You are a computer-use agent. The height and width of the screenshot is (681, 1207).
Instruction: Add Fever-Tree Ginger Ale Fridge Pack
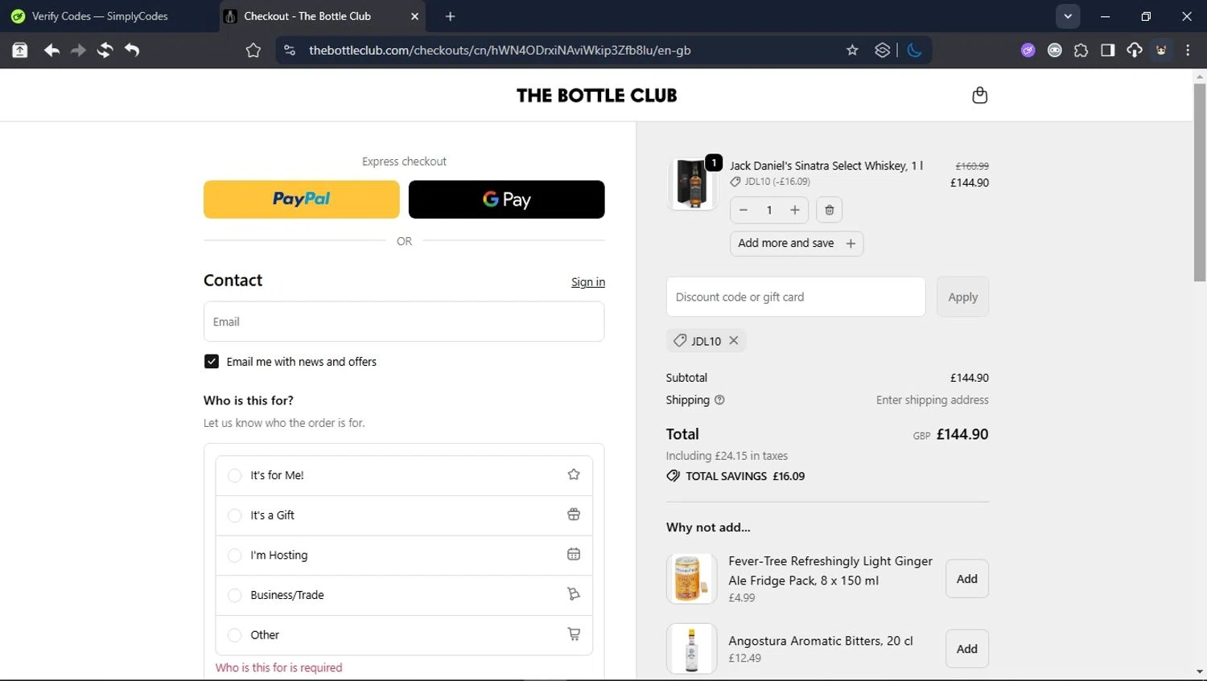click(967, 579)
